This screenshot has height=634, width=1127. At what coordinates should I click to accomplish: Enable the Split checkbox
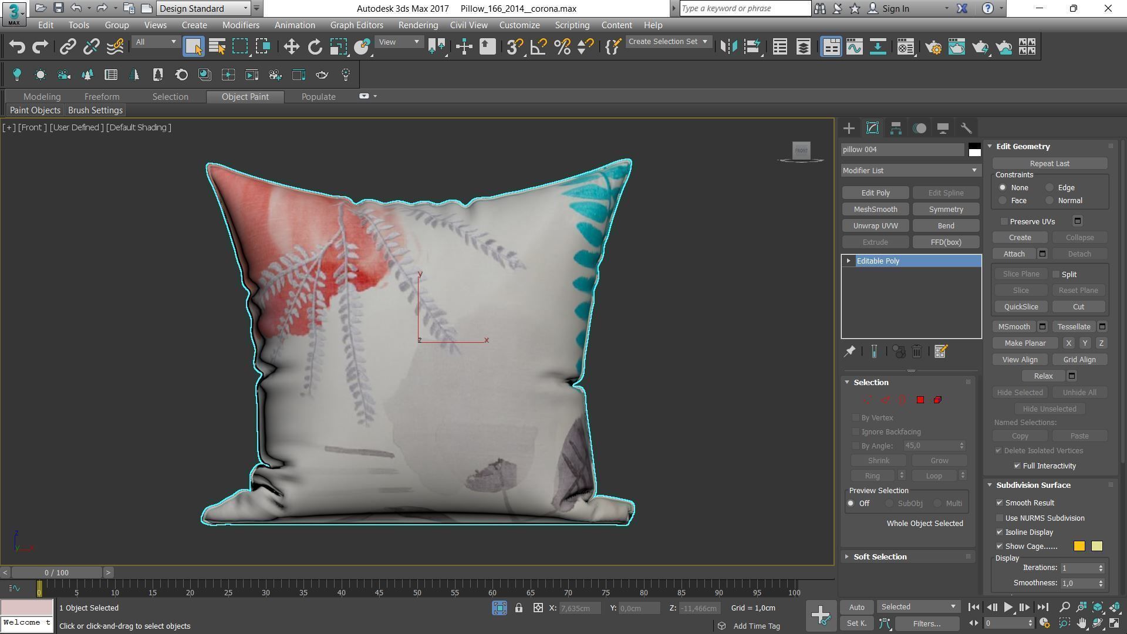1056,274
